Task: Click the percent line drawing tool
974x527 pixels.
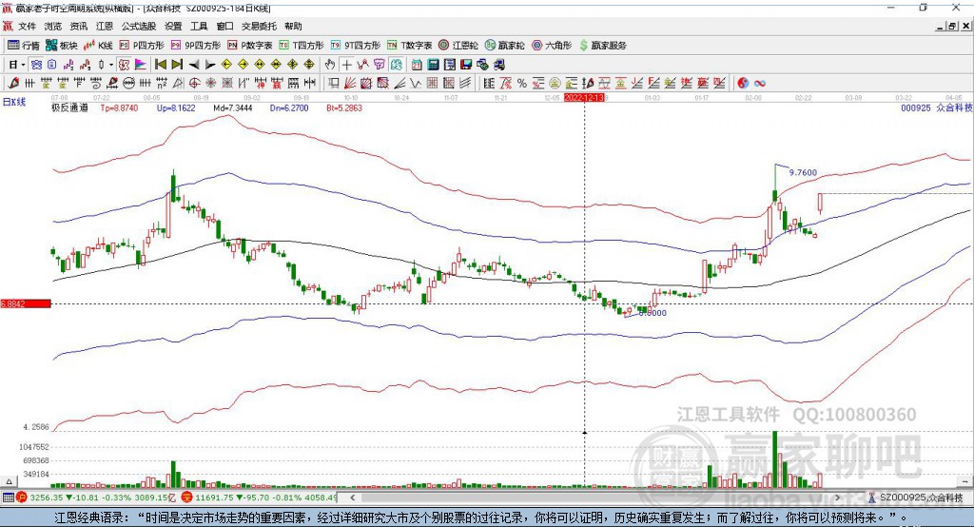Action: coord(522,84)
